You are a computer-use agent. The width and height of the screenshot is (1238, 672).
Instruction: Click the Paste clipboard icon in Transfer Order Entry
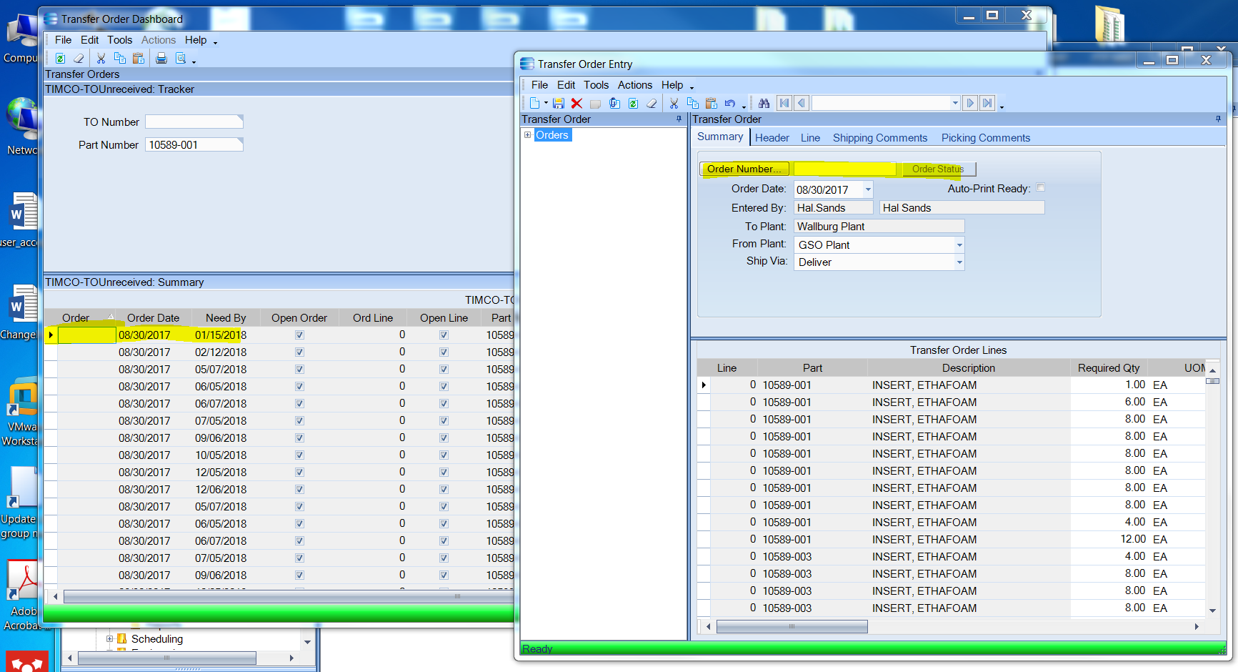(711, 104)
